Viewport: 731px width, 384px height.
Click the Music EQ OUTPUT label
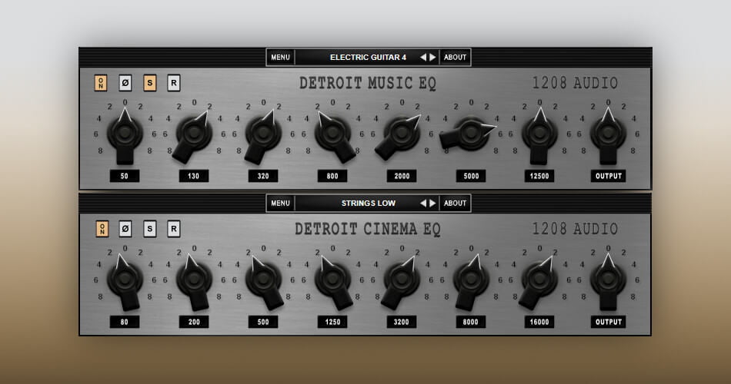click(x=609, y=176)
